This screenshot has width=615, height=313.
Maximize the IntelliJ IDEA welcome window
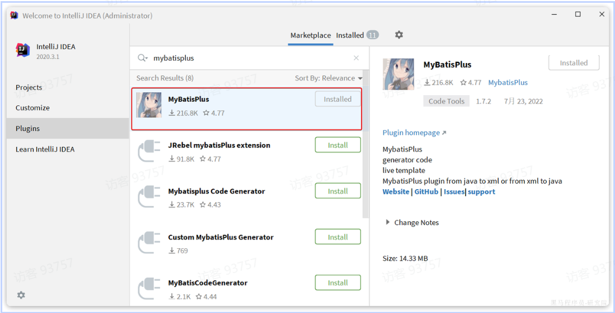pyautogui.click(x=578, y=14)
